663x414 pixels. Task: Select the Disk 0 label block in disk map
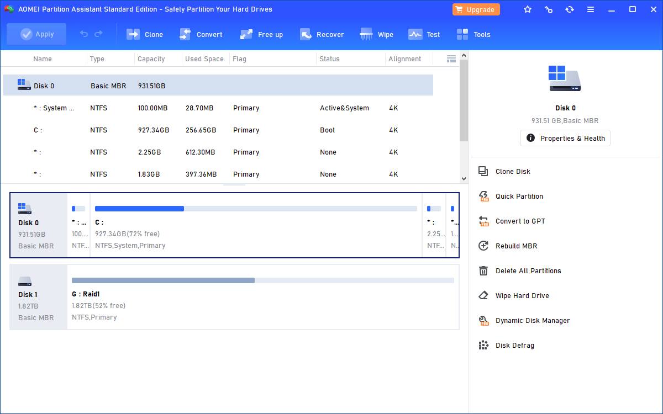click(x=39, y=225)
